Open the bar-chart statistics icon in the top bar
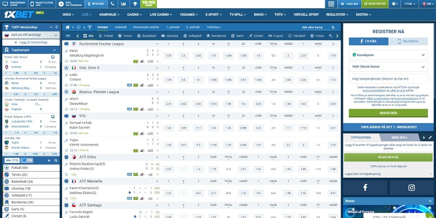Viewport: 436px width, 218px height. [x=124, y=4]
